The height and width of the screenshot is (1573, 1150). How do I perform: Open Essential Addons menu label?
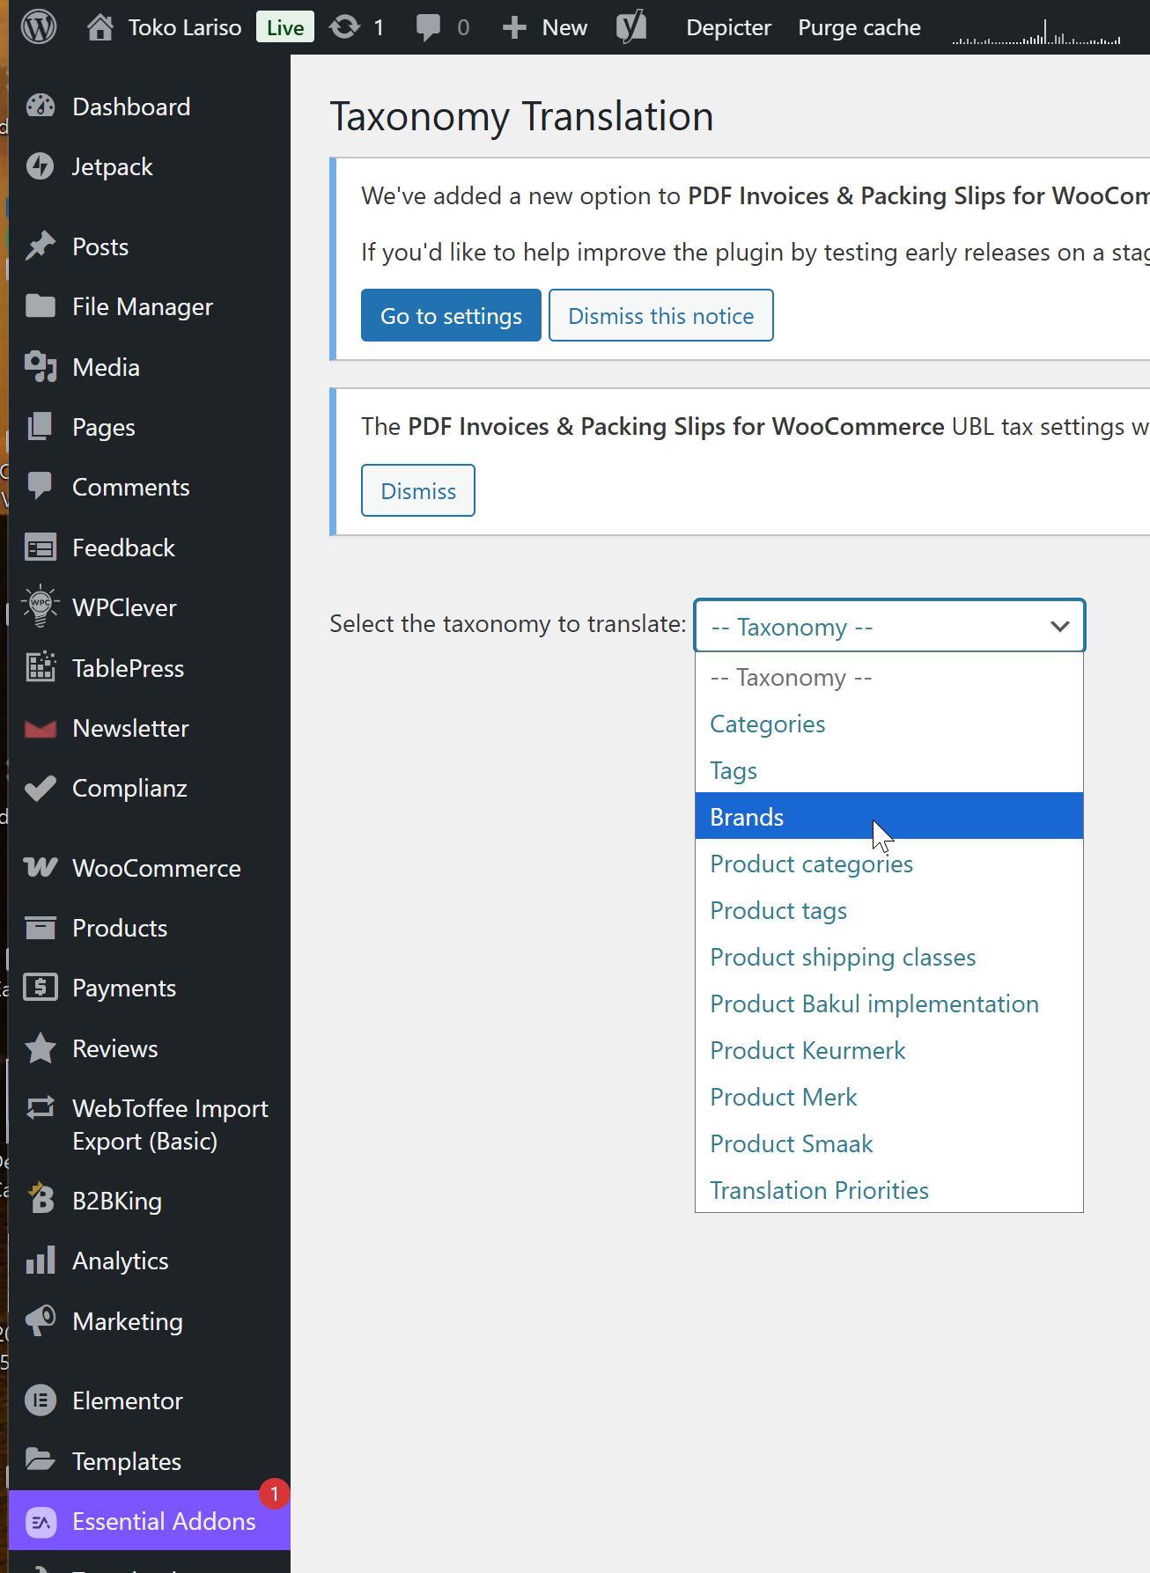164,1521
